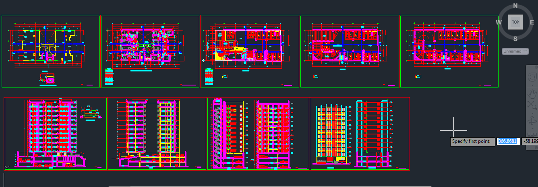The height and width of the screenshot is (187, 538).
Task: Click the N compass direction on ViewCube
Action: [515, 6]
